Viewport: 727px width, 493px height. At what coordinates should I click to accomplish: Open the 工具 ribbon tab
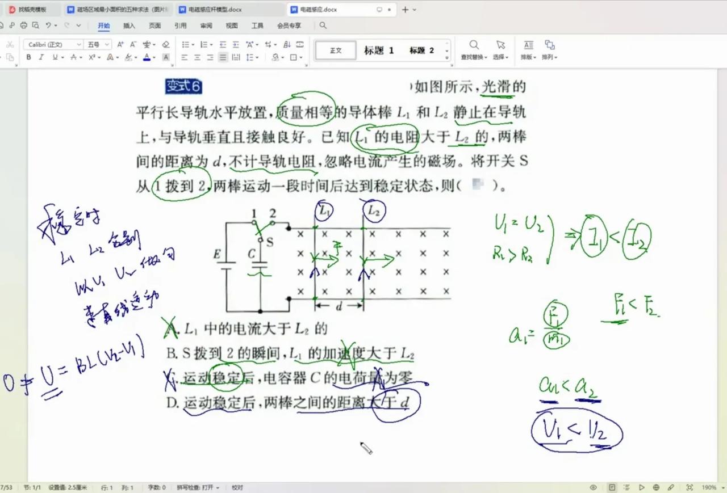(257, 26)
